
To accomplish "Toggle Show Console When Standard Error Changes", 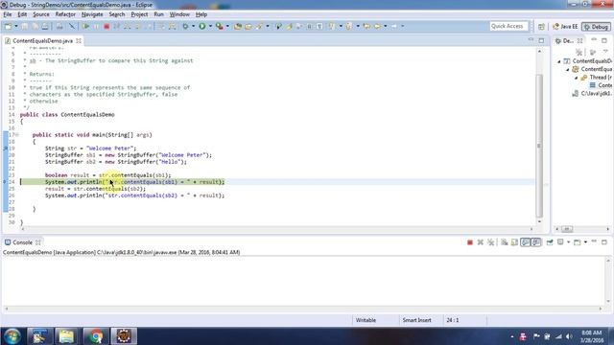I will [536, 242].
